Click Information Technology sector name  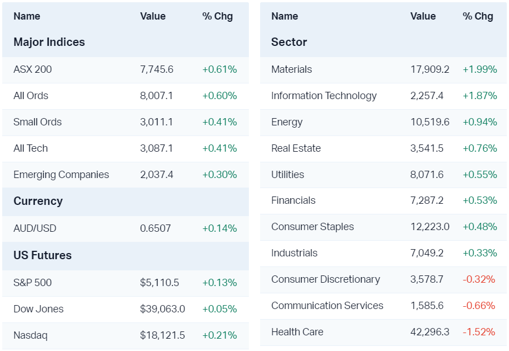click(x=324, y=96)
